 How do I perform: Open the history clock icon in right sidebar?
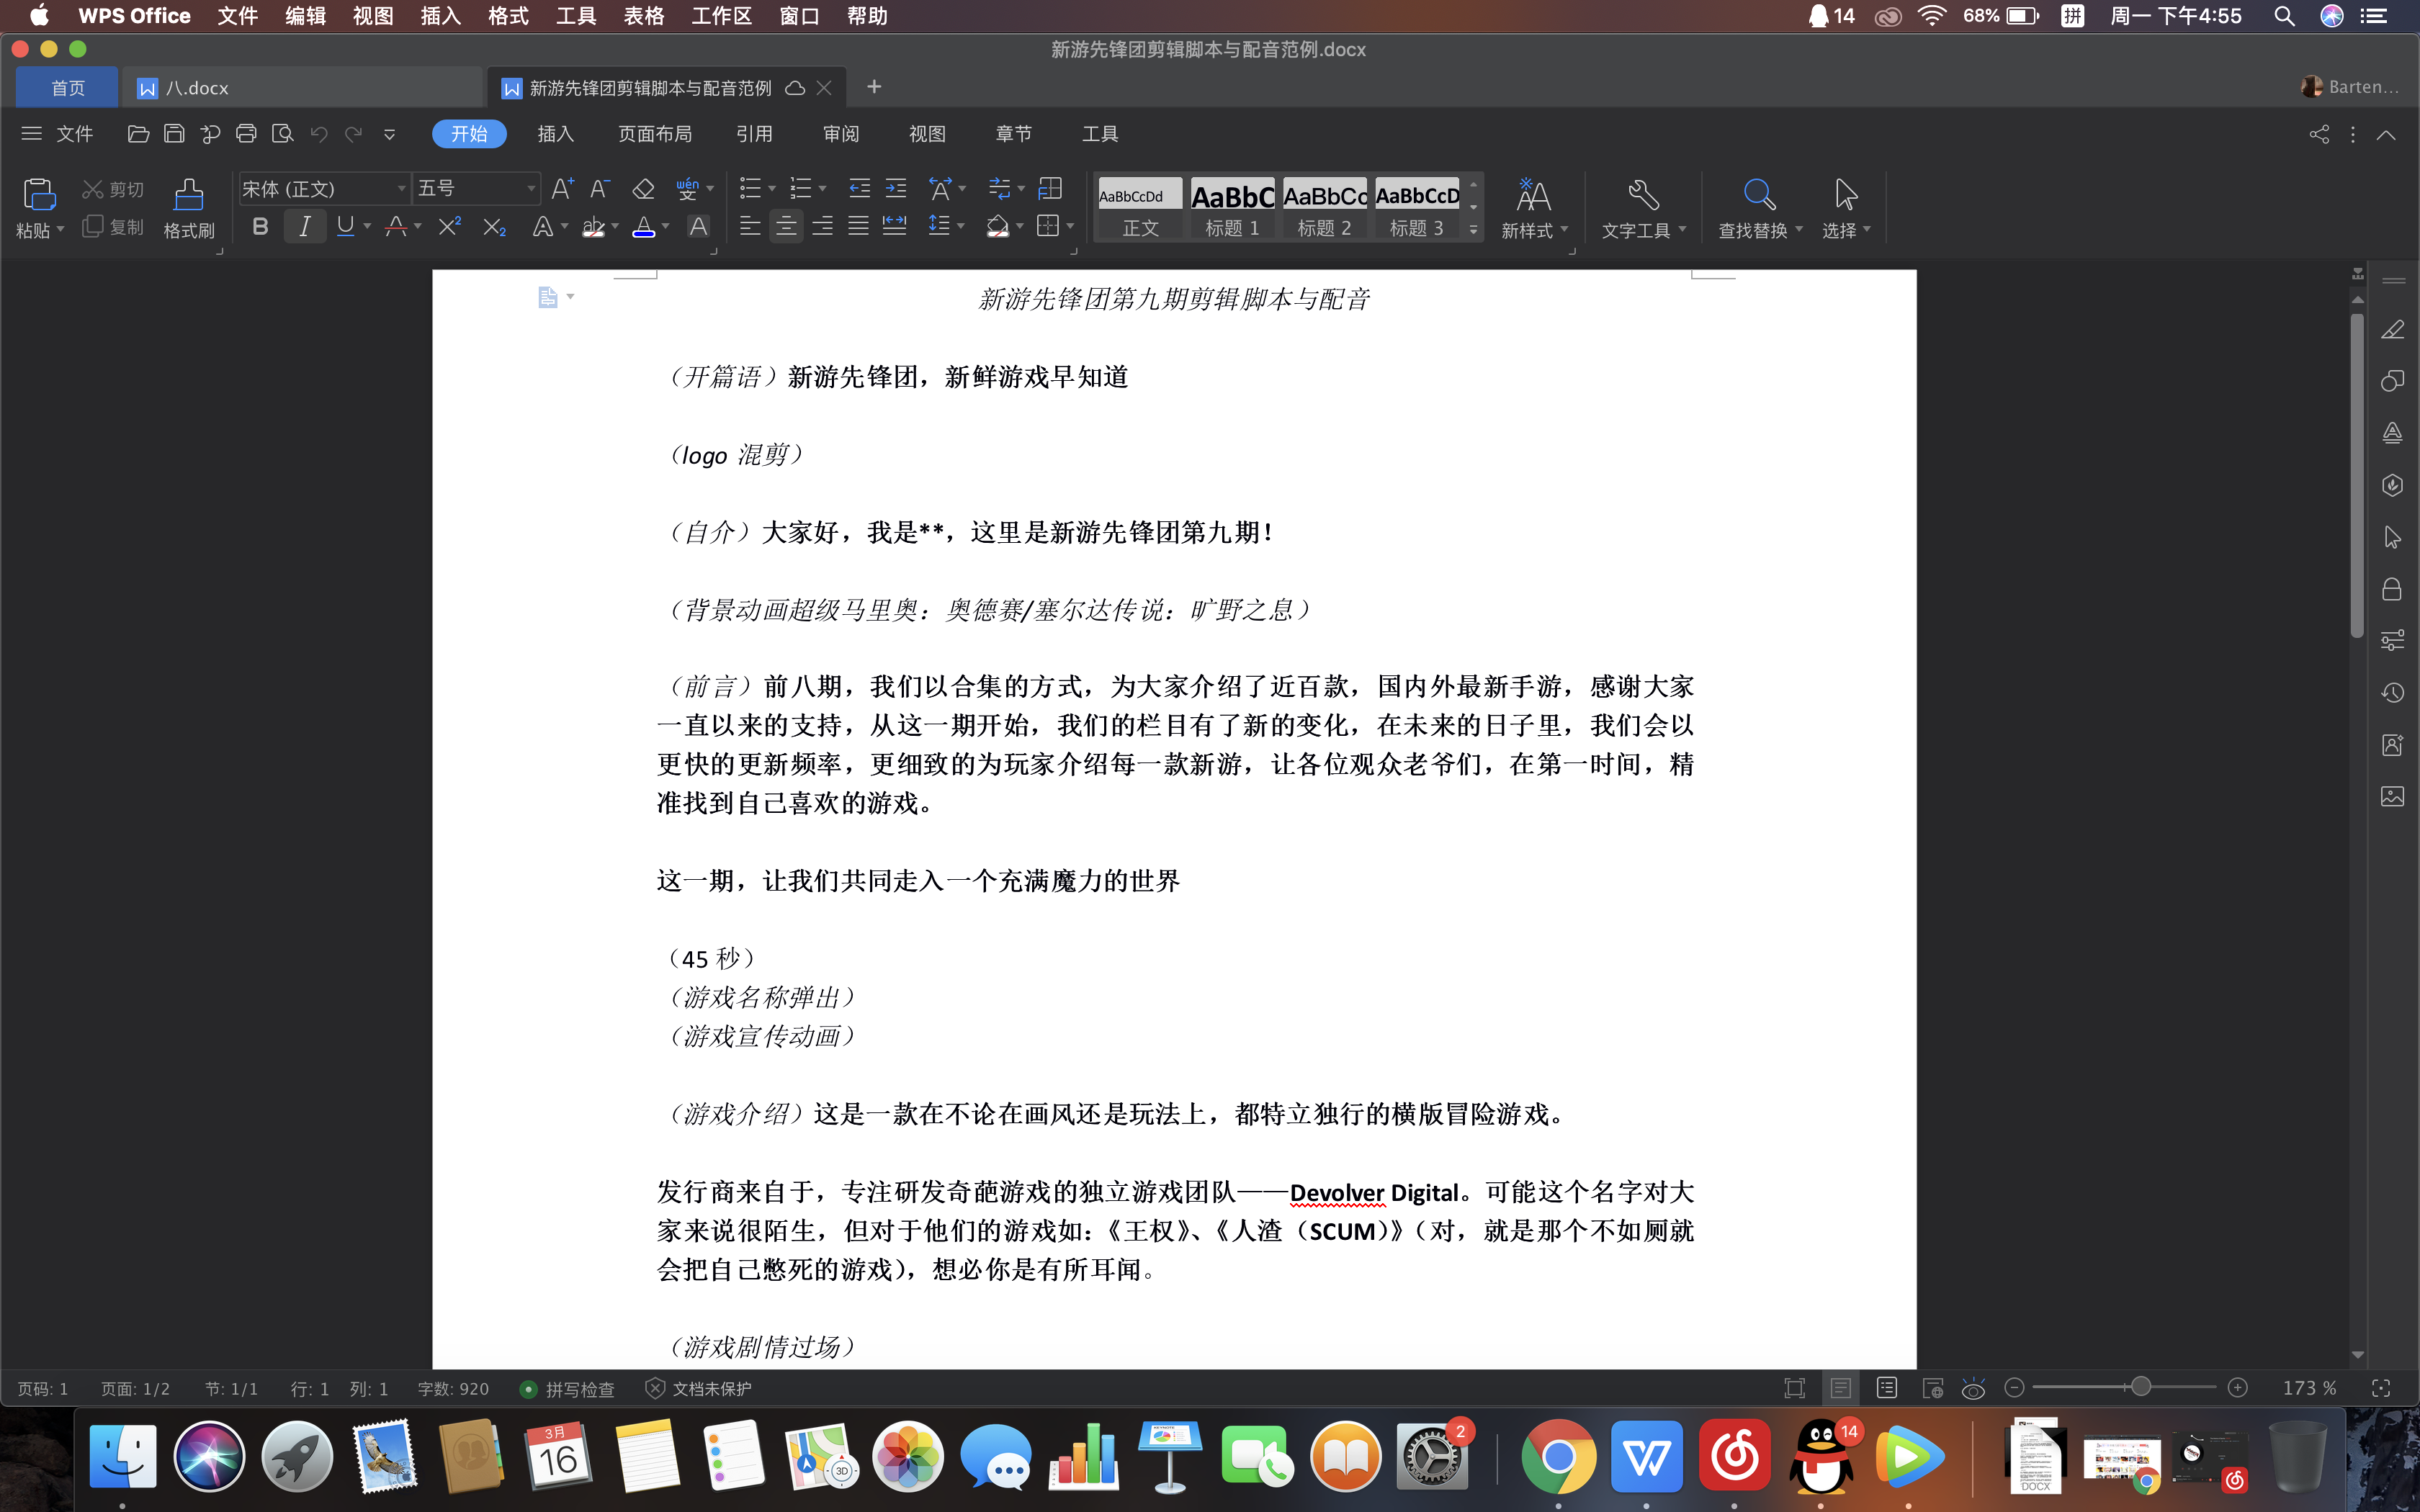point(2392,692)
